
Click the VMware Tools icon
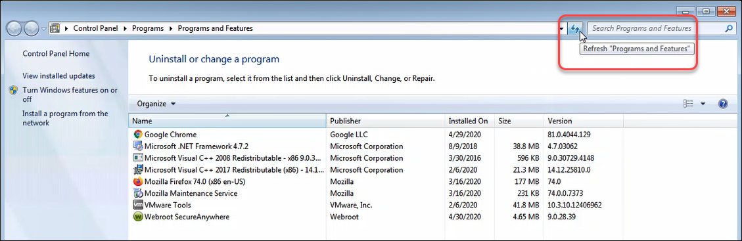point(138,205)
